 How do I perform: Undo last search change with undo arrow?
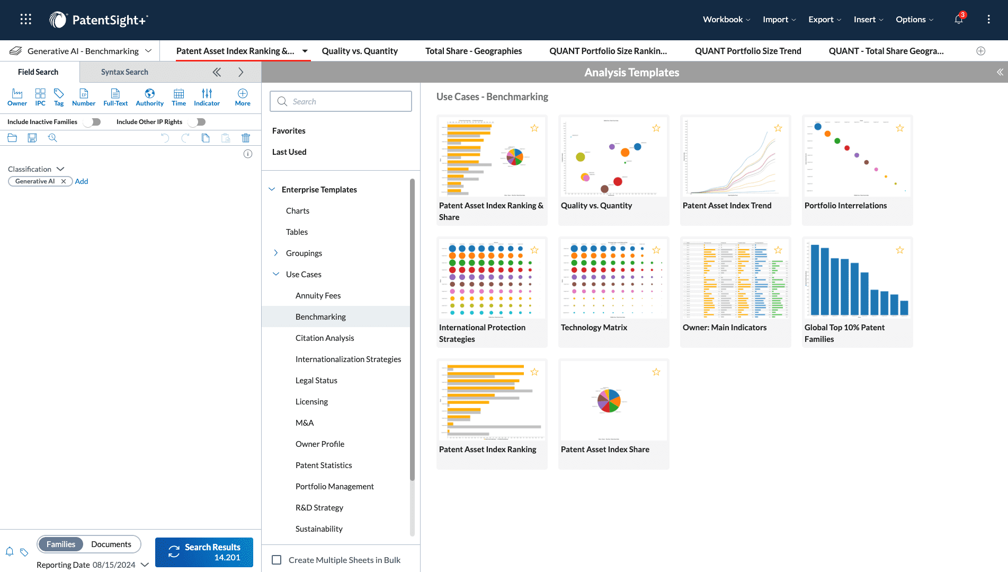165,138
